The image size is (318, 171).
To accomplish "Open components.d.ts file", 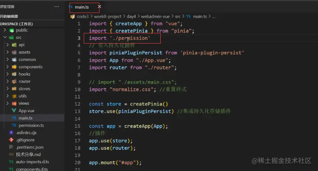I will [x=31, y=169].
